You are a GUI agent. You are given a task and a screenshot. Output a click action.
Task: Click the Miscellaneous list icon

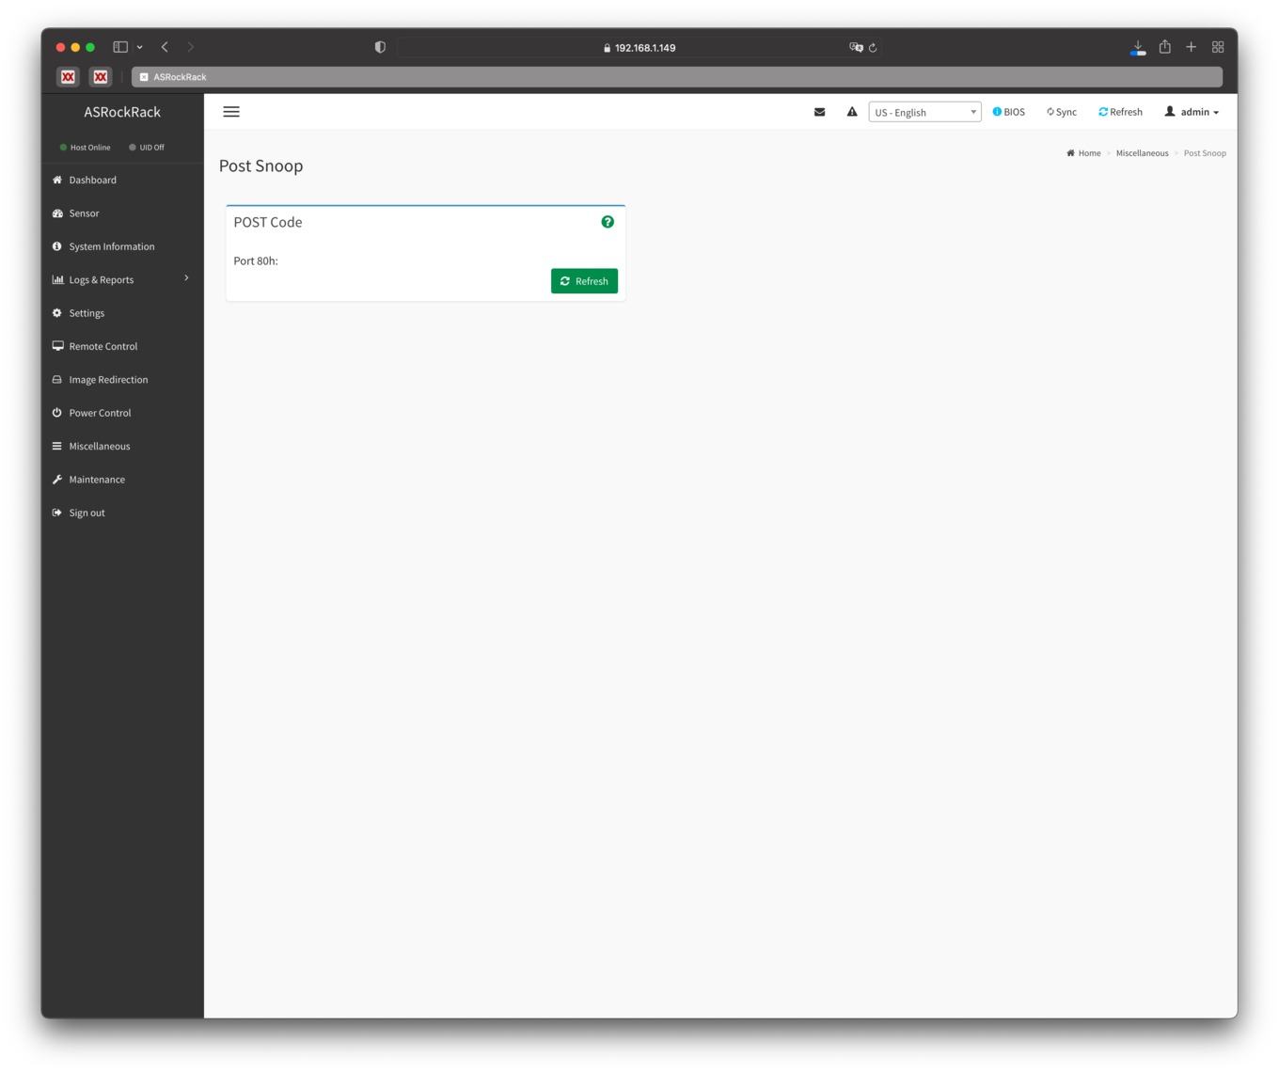coord(56,447)
